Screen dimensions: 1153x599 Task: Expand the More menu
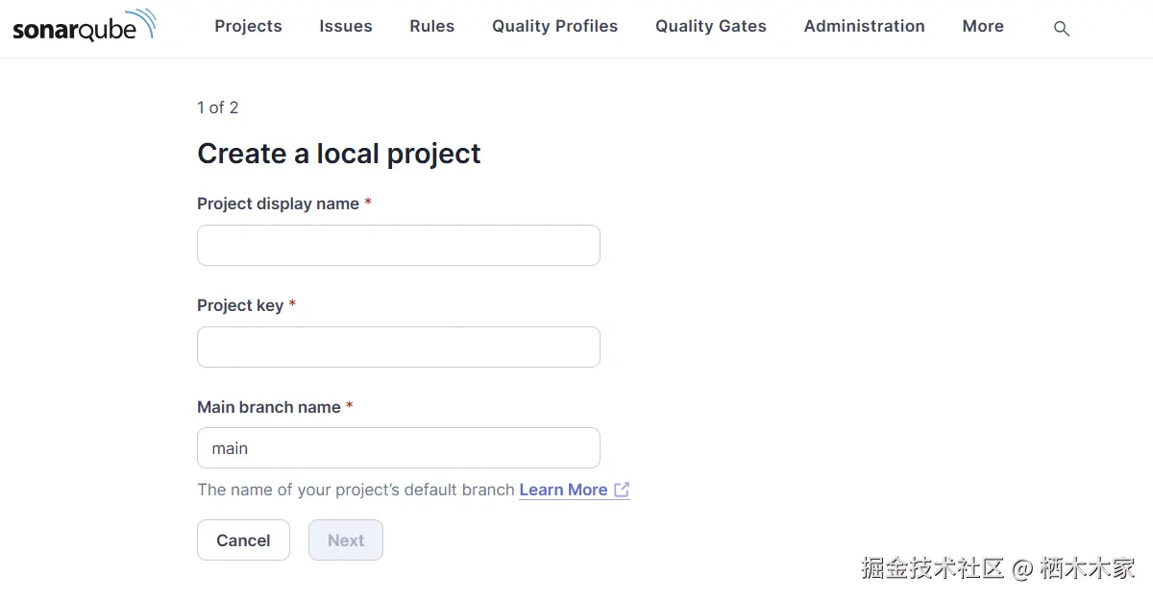tap(983, 26)
